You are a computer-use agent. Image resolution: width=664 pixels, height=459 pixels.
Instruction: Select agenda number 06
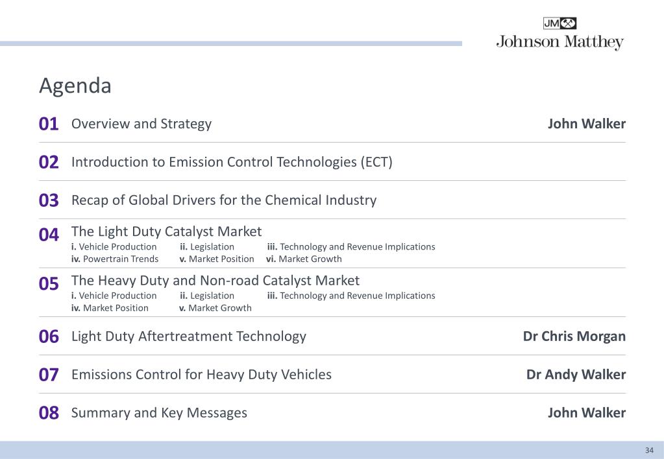click(x=48, y=336)
